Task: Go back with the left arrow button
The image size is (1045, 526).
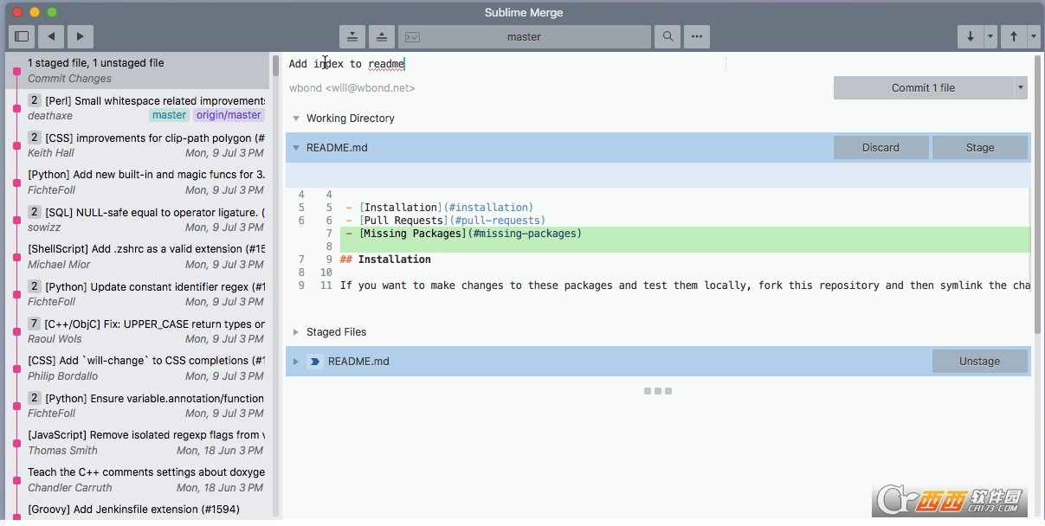Action: point(52,36)
